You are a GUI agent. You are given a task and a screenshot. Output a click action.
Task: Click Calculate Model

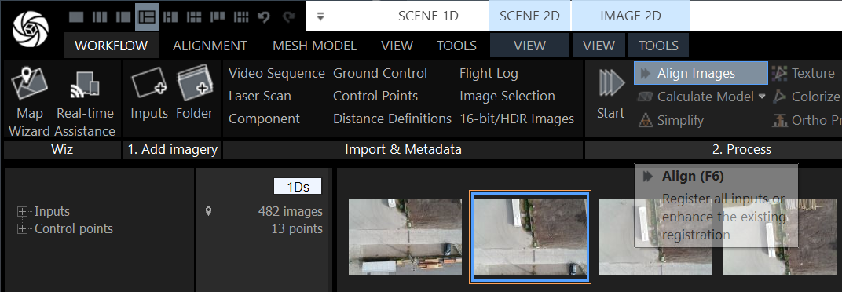coord(696,97)
